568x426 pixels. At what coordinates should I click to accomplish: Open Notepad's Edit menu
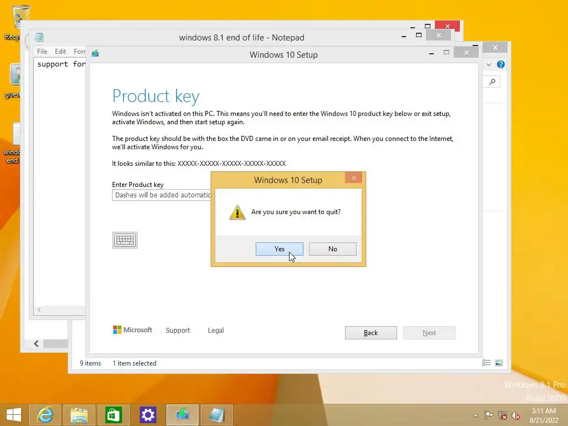(x=60, y=52)
